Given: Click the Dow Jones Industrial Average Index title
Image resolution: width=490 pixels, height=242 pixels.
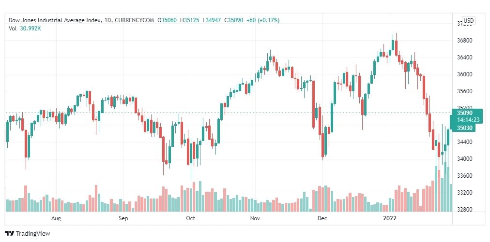Looking at the screenshot, I should pyautogui.click(x=55, y=20).
